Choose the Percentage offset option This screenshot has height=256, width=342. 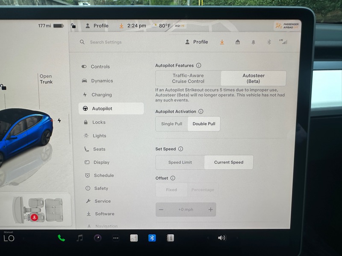tap(203, 190)
